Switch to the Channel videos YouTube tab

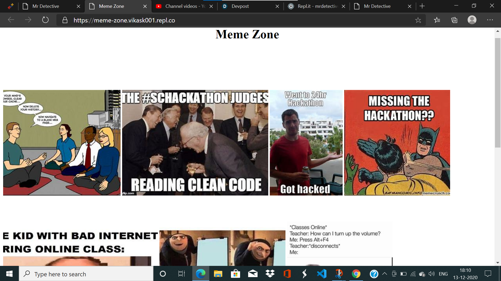click(184, 6)
